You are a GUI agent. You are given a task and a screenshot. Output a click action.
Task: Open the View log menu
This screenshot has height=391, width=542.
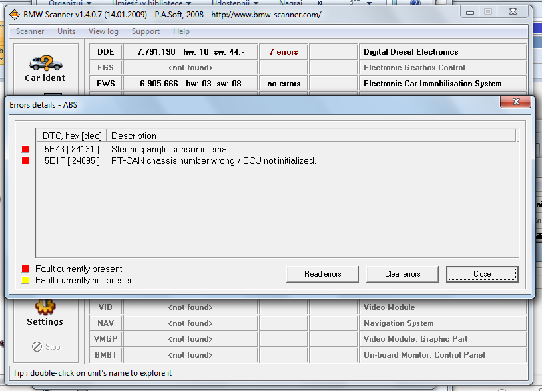(103, 31)
